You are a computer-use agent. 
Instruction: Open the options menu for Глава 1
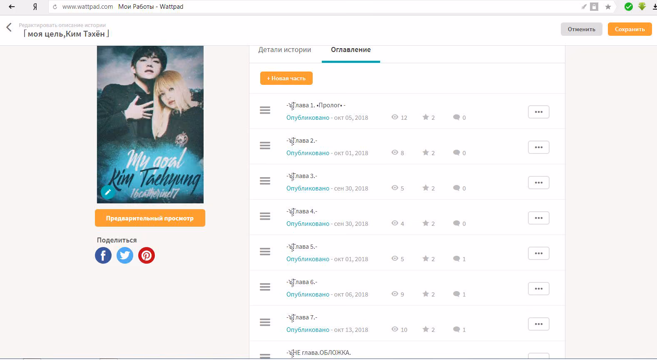click(539, 112)
